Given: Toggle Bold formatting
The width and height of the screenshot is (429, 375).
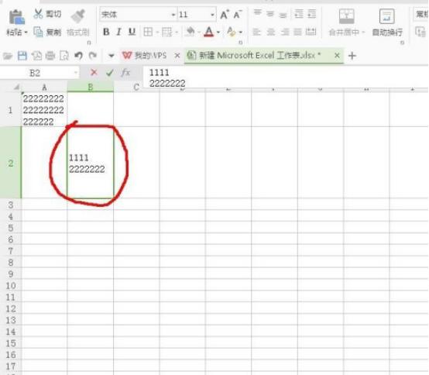Looking at the screenshot, I should [x=106, y=32].
